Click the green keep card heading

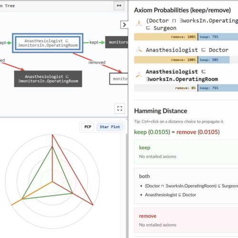pos(145,148)
